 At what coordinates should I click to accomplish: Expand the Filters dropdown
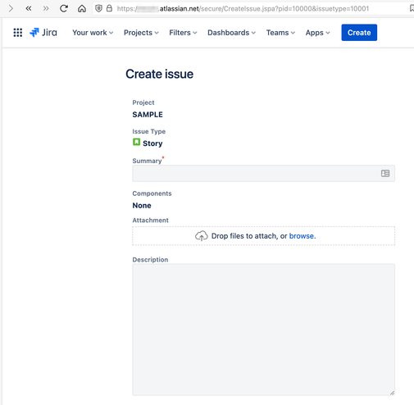click(x=183, y=33)
